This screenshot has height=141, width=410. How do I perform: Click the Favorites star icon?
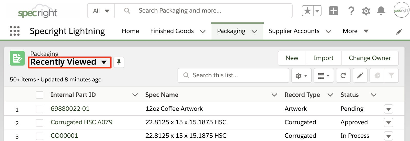[x=307, y=11]
